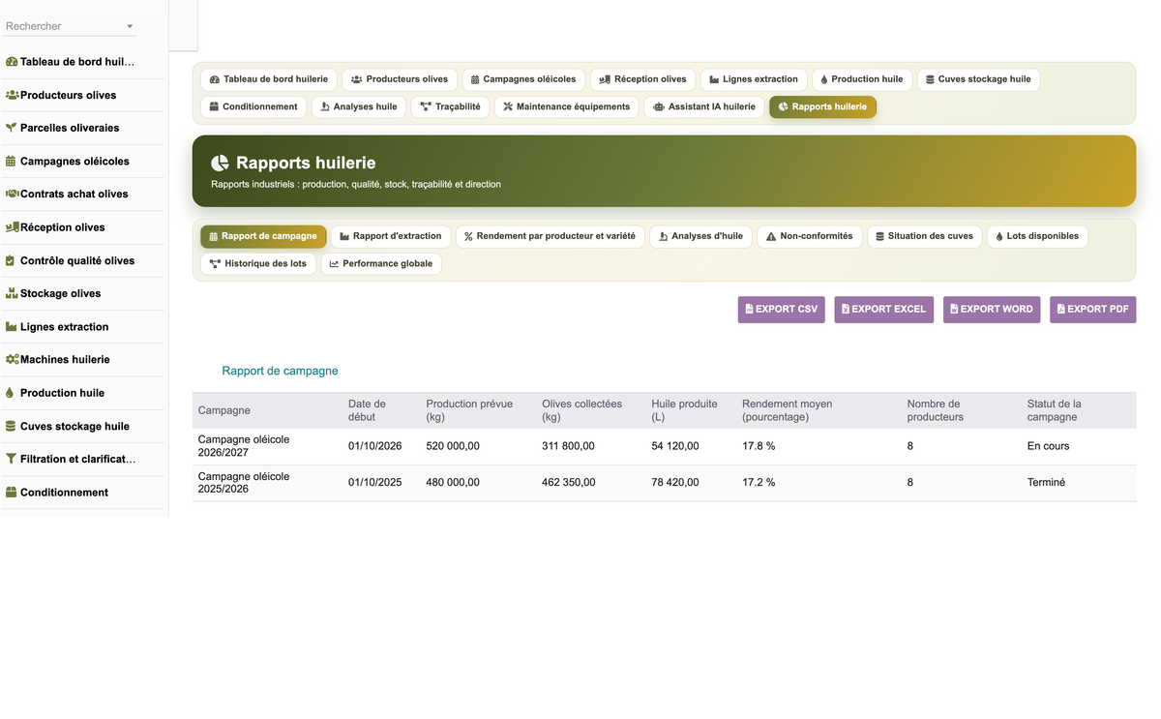This screenshot has width=1161, height=719.
Task: Open Campagnes oléicoles top tab
Action: [x=523, y=79]
